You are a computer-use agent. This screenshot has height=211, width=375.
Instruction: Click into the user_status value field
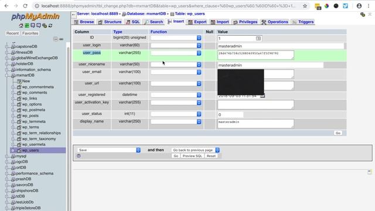(230, 115)
